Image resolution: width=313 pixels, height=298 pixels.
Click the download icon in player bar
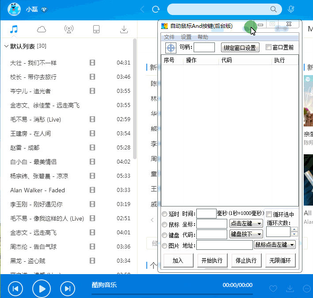click(290, 288)
